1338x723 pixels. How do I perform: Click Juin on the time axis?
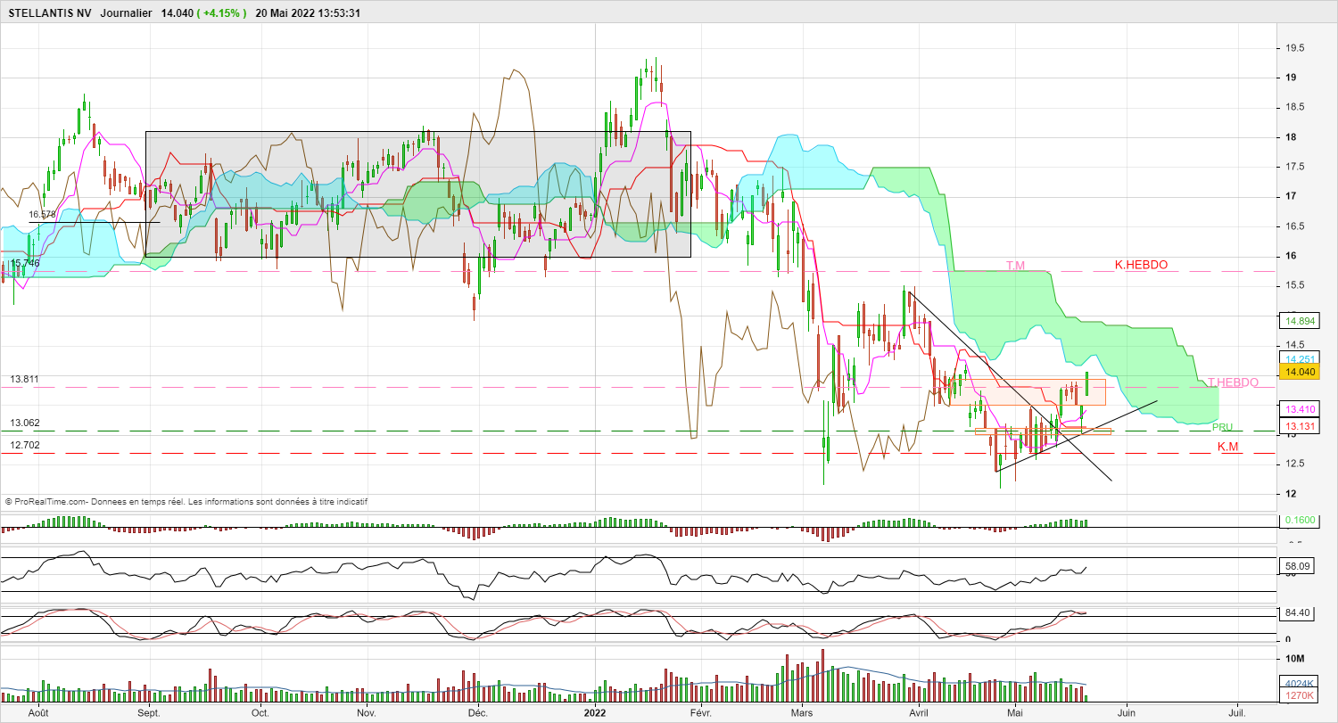click(x=1127, y=713)
